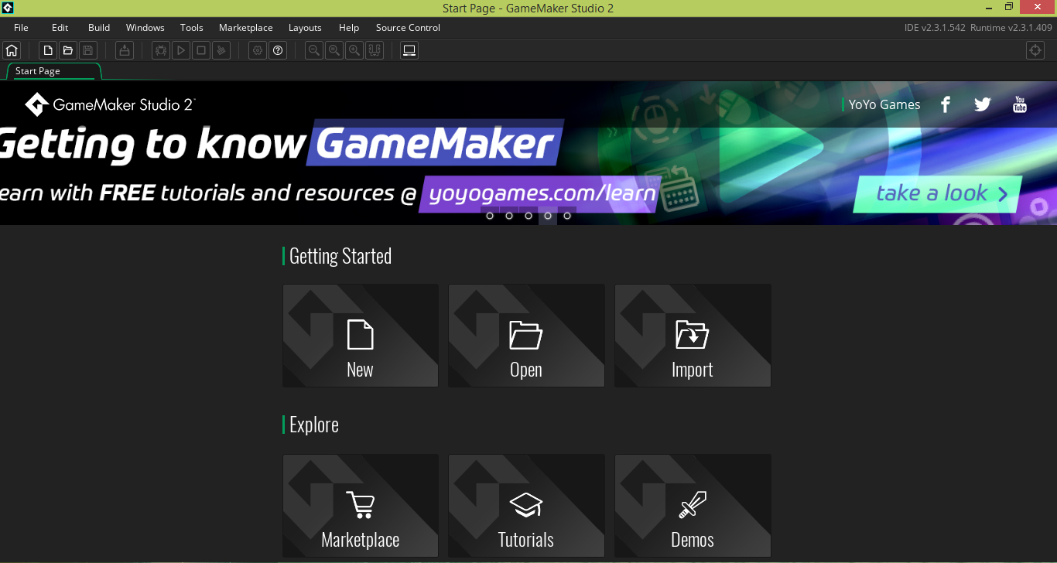Select the fifth banner carousel dot

coord(567,216)
